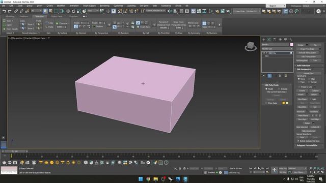Open the Display command panel tab
This screenshot has height=183, width=326.
(x=285, y=39)
